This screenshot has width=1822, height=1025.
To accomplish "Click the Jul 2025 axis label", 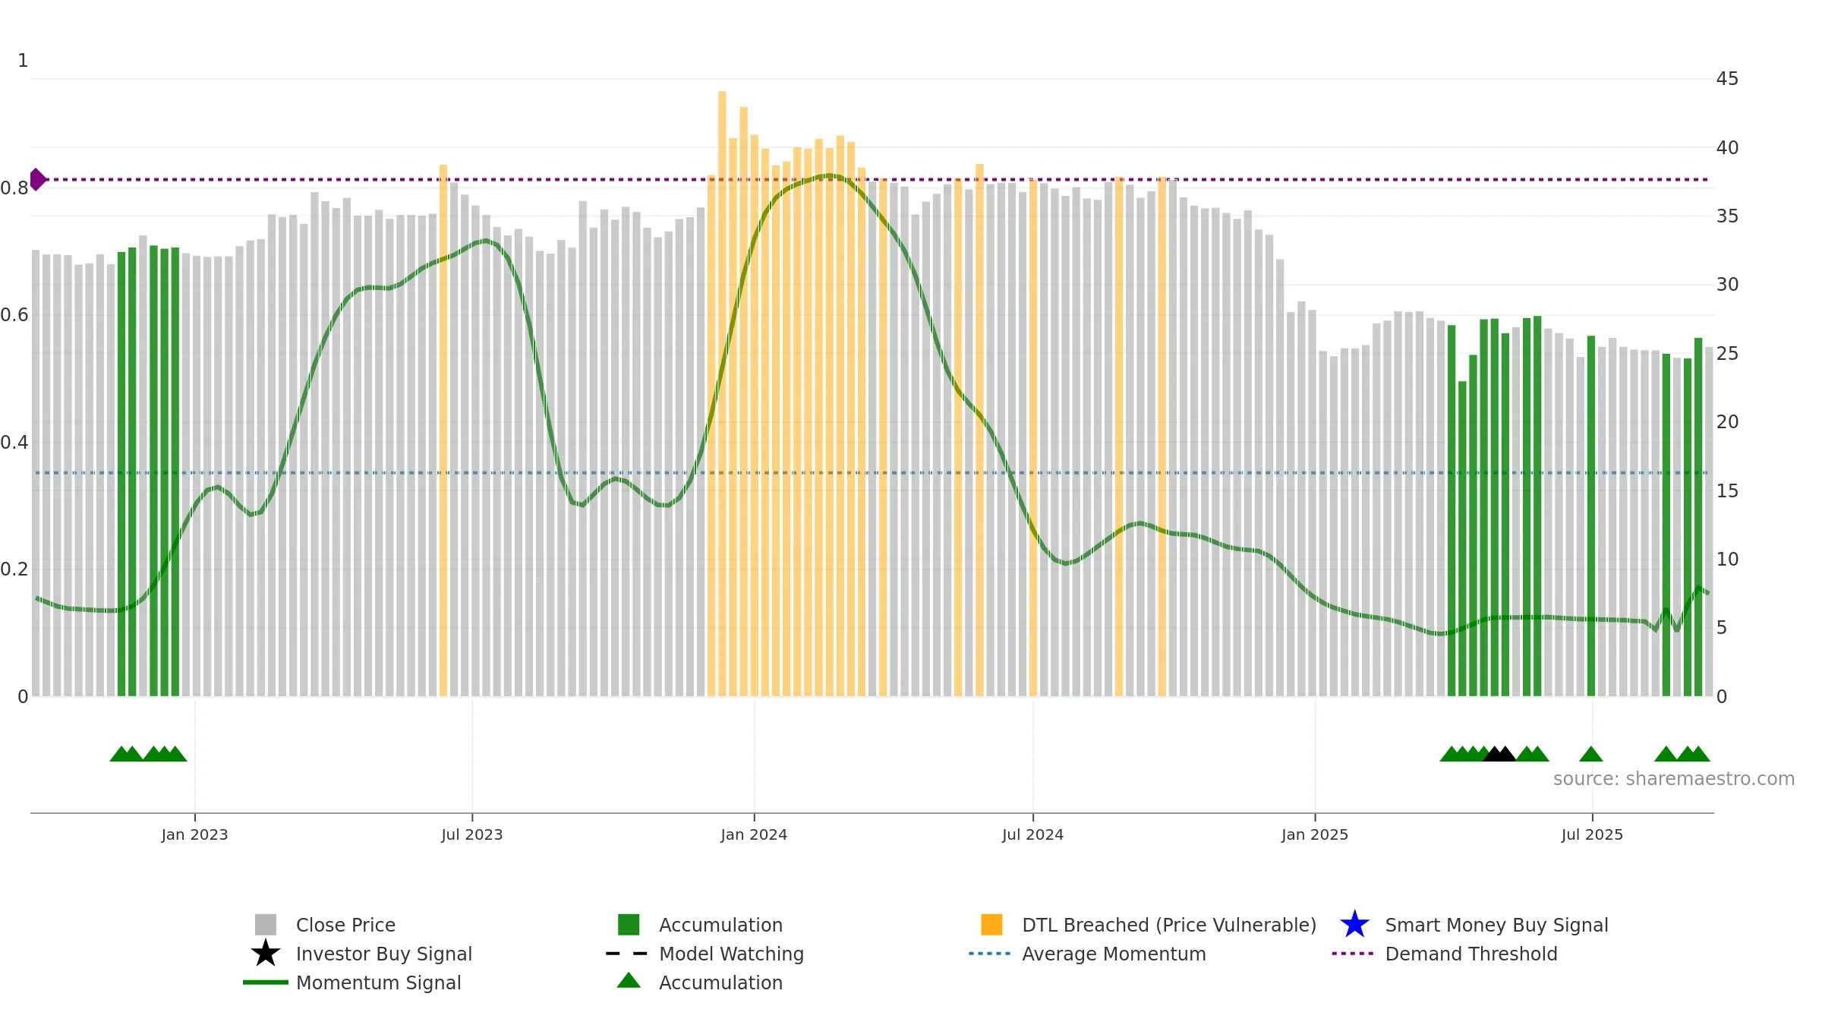I will click(1592, 835).
